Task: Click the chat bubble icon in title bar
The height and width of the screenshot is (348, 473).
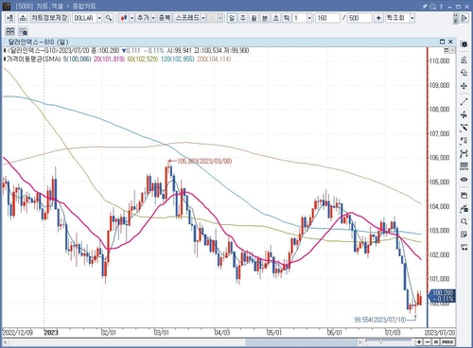Action: point(433,6)
